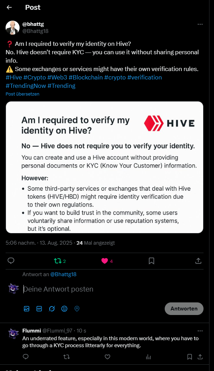Click "Post übersetzen" to translate
The width and height of the screenshot is (214, 371).
pyautogui.click(x=22, y=94)
